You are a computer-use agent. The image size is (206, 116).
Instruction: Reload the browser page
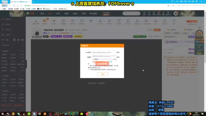pyautogui.click(x=14, y=6)
